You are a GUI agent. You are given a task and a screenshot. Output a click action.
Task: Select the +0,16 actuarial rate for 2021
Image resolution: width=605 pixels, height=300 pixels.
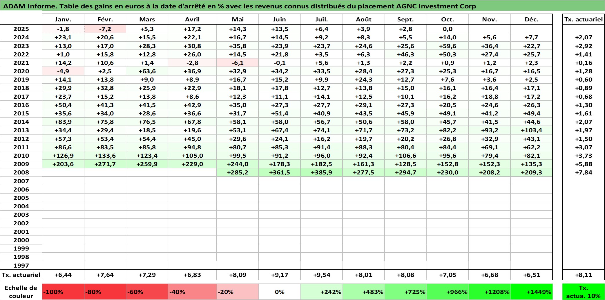pyautogui.click(x=584, y=63)
